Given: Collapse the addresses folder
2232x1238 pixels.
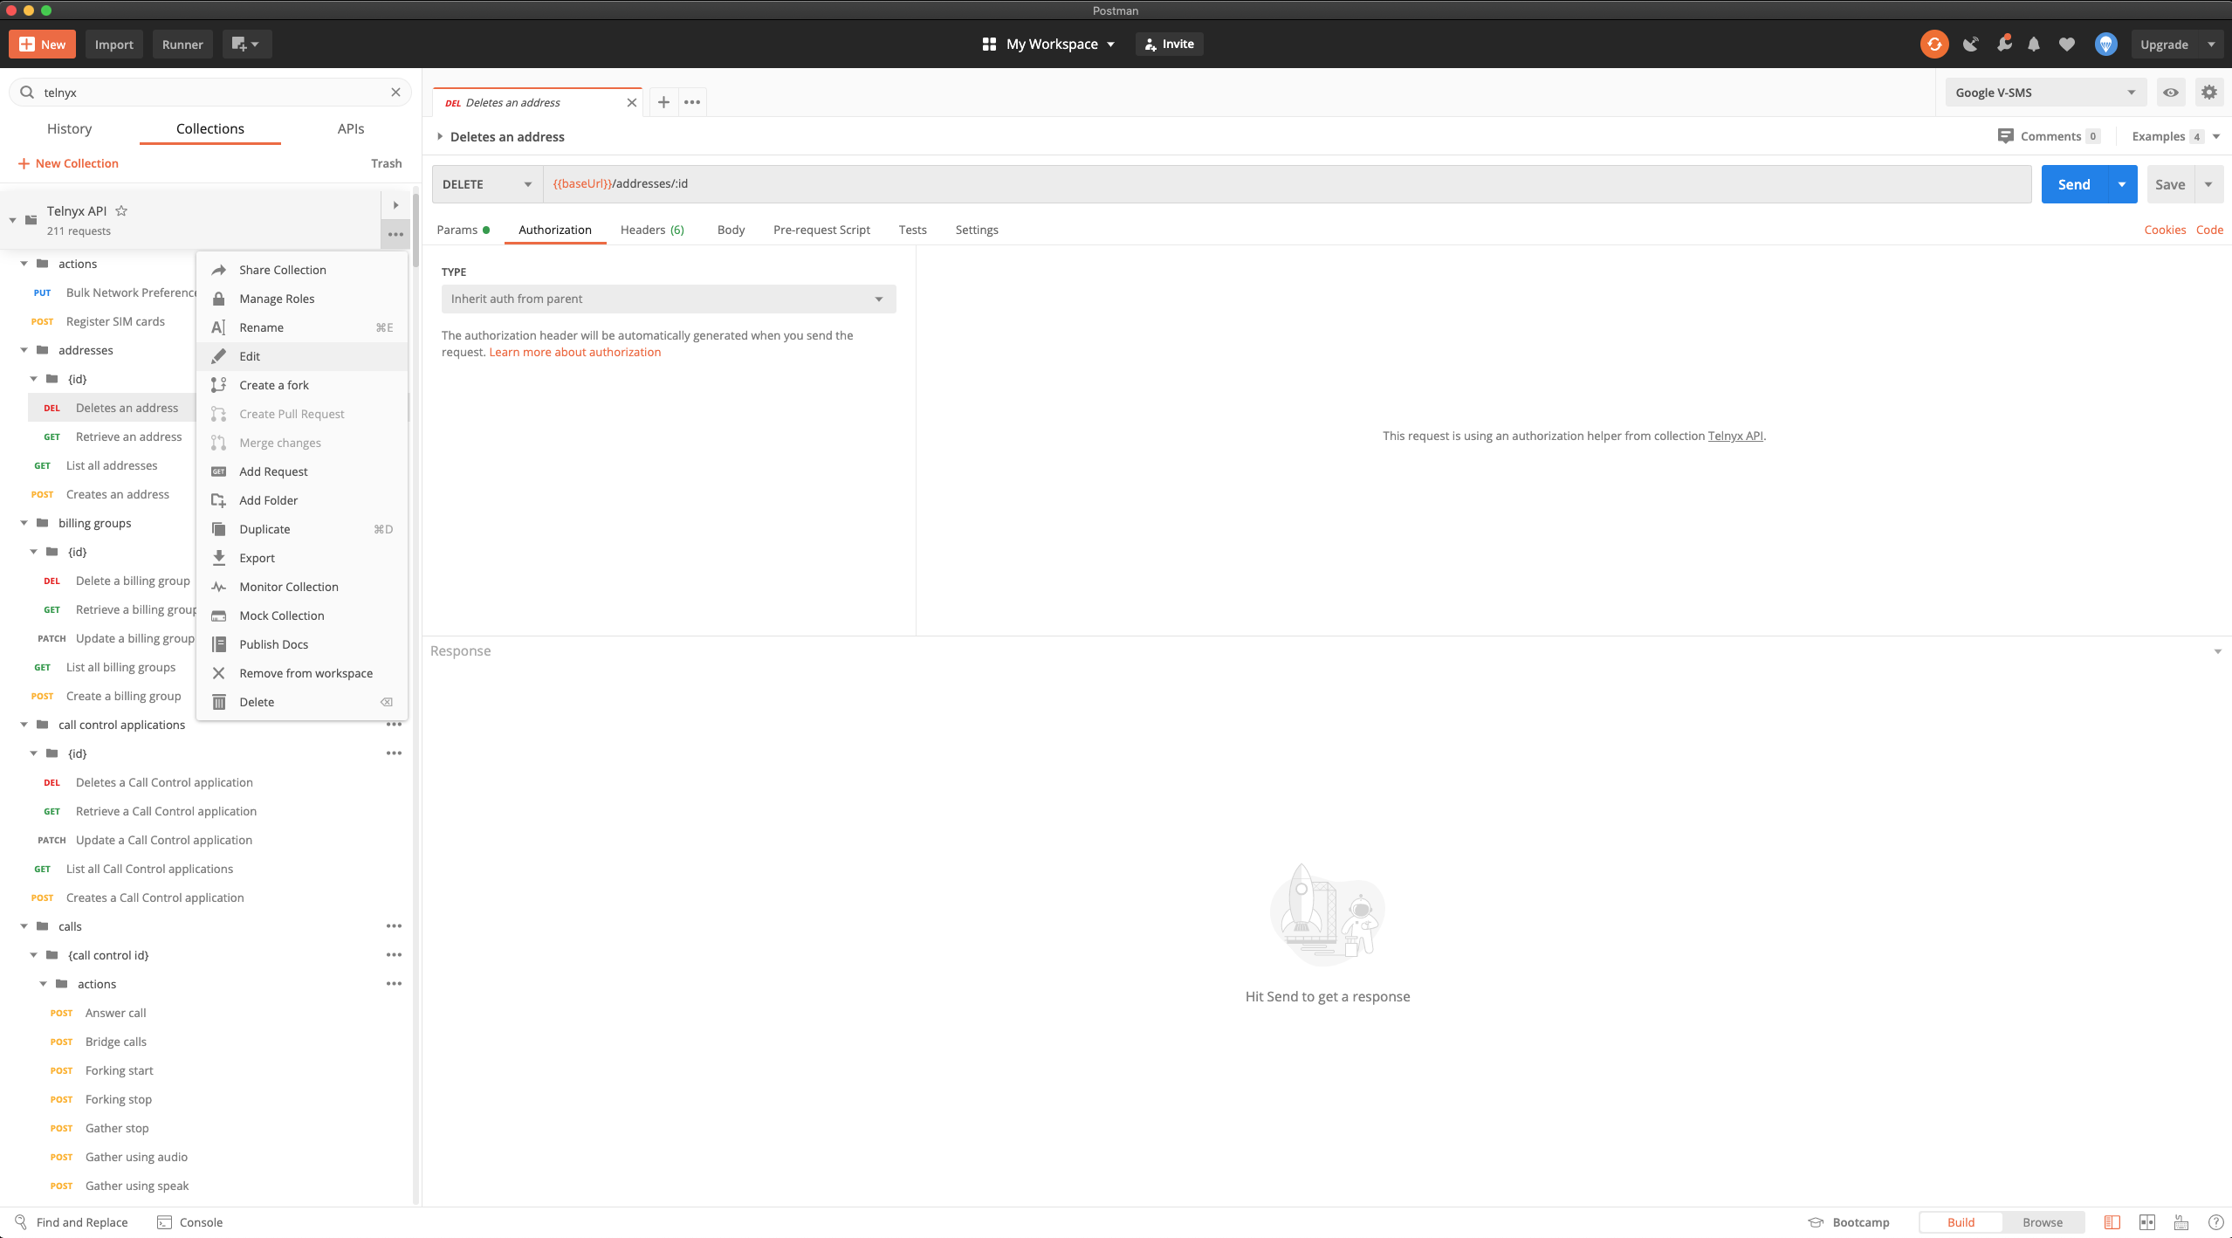Looking at the screenshot, I should coord(24,350).
